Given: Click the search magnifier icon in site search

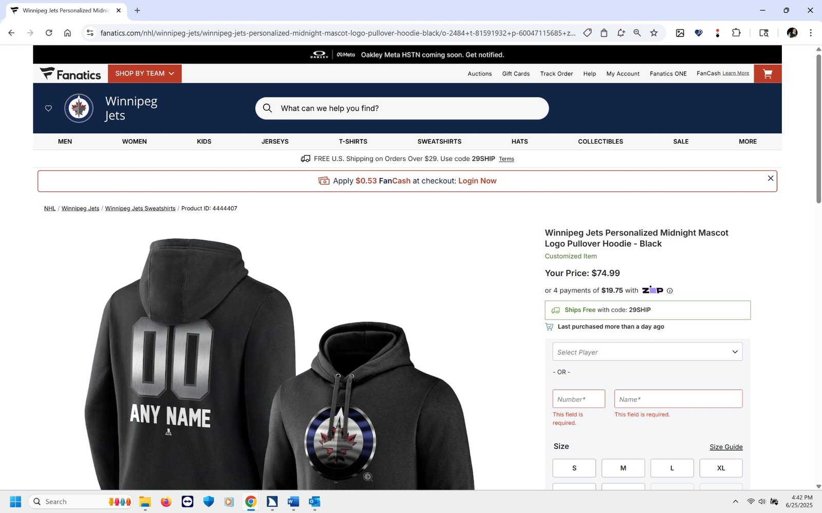Looking at the screenshot, I should (267, 108).
